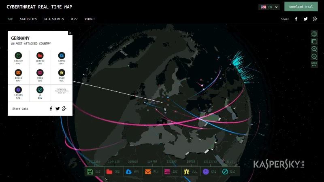Viewport: 324px width, 182px height.
Task: Switch to globe view using the globe icon
Action: click(x=314, y=34)
